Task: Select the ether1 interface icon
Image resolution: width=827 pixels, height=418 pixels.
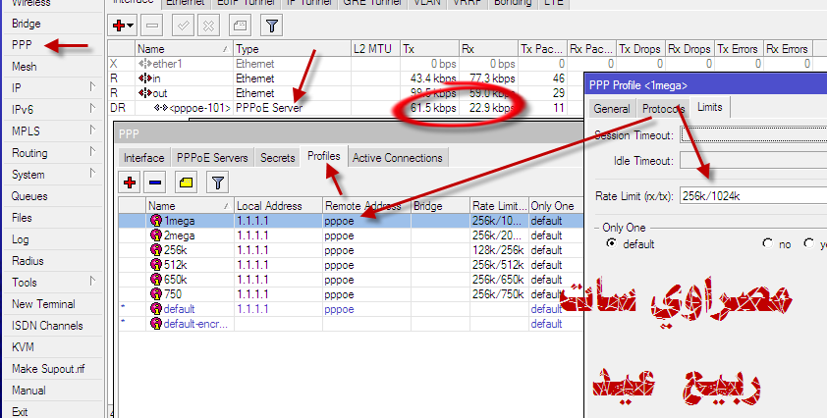Action: (145, 64)
